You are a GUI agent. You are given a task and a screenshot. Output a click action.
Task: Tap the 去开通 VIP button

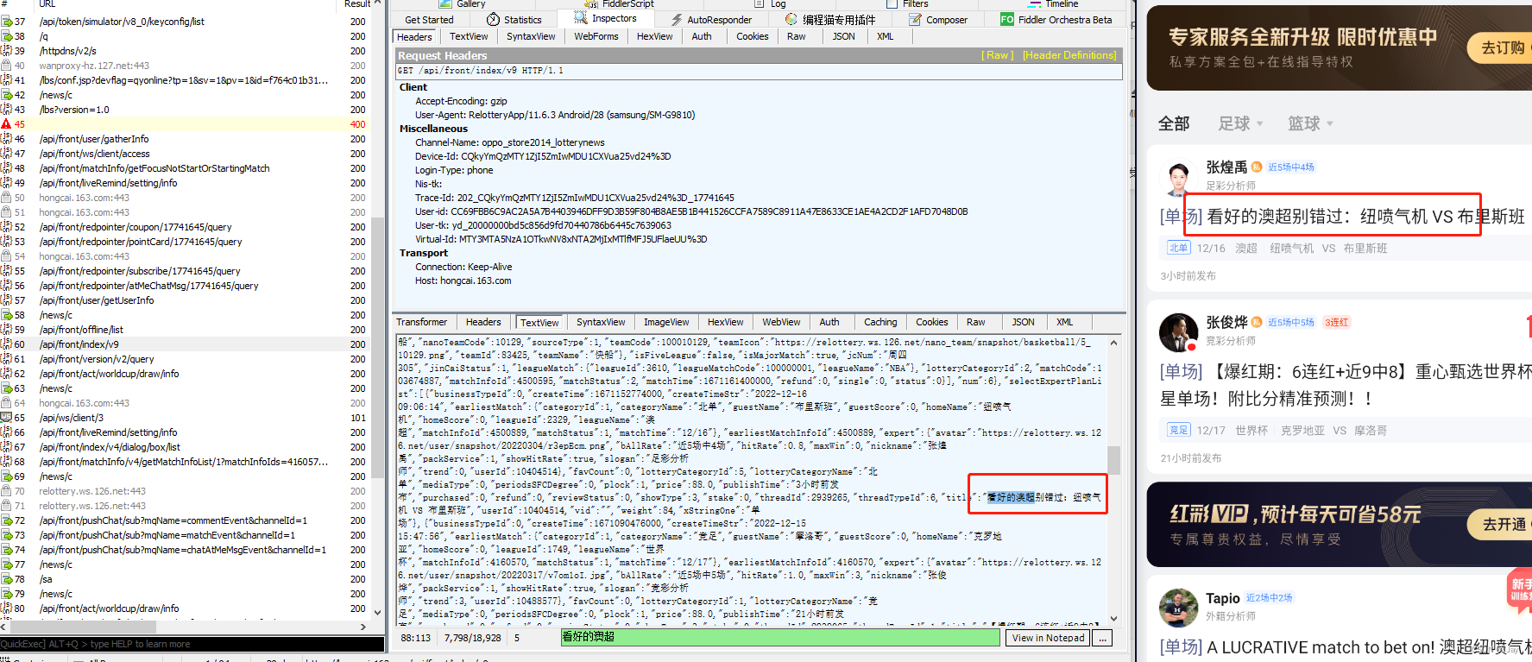(1501, 524)
